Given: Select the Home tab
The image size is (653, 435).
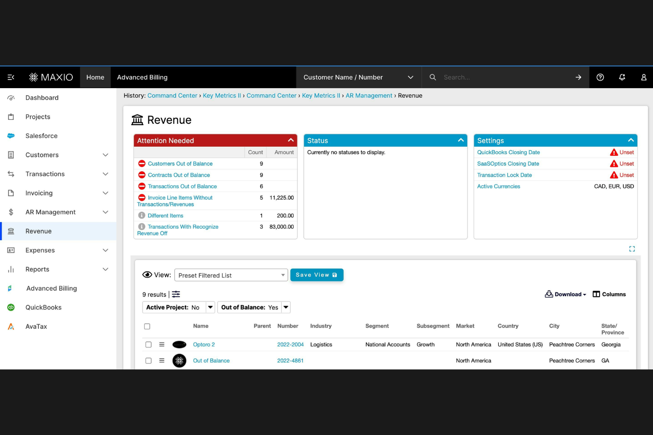Looking at the screenshot, I should [95, 77].
